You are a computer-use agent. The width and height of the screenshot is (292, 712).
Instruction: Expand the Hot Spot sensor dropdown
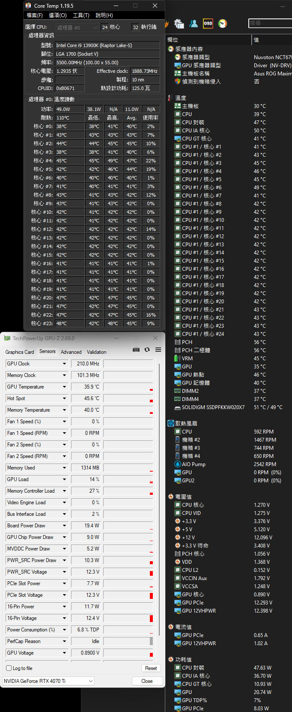pos(65,398)
